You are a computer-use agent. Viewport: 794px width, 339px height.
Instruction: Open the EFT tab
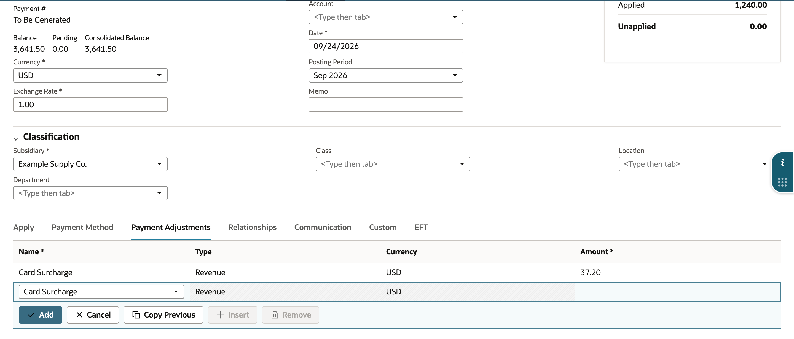coord(421,227)
